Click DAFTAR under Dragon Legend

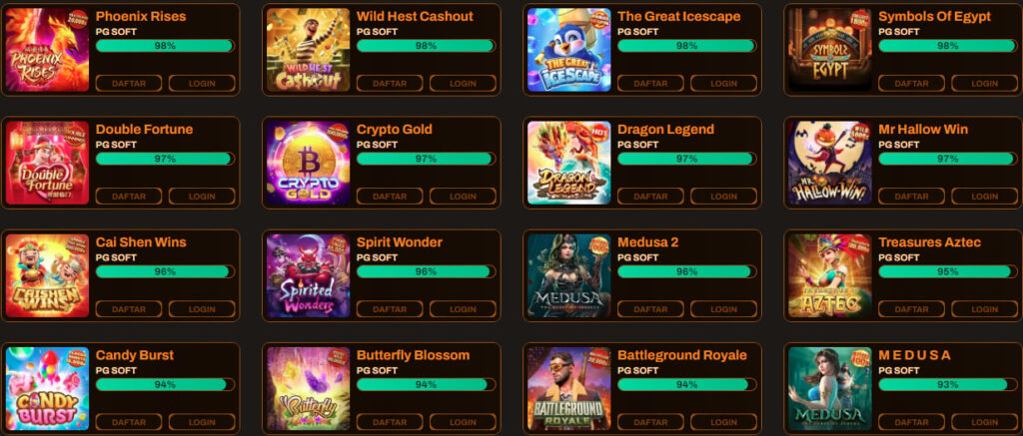tap(650, 197)
